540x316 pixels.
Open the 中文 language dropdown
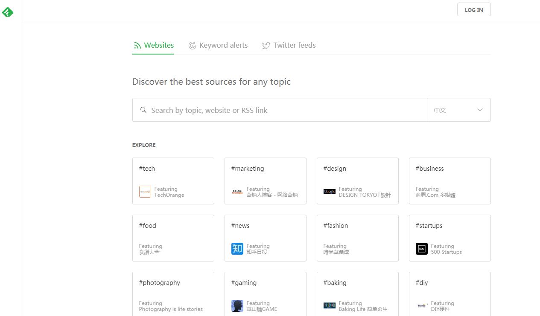pos(458,110)
